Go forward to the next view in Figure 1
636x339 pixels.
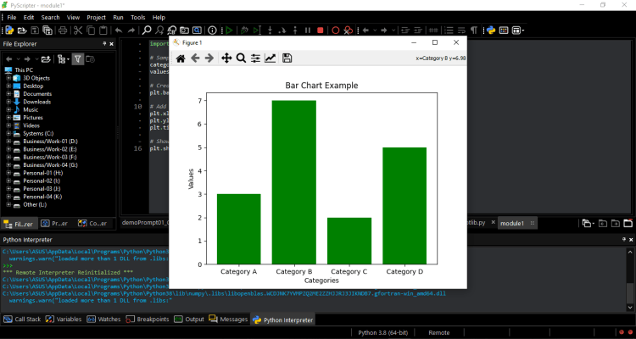[x=209, y=58]
